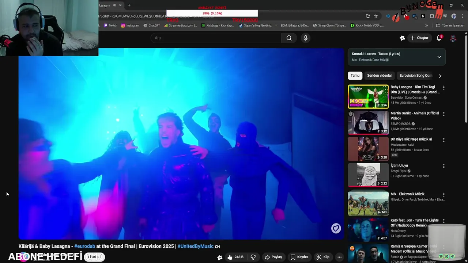Image resolution: width=468 pixels, height=263 pixels.
Task: Open Martin Garrix Animals video title
Action: [x=415, y=116]
